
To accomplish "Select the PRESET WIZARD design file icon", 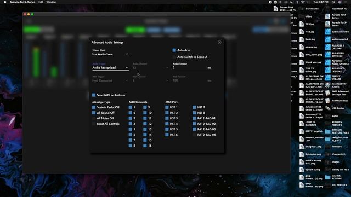I will tap(327, 78).
